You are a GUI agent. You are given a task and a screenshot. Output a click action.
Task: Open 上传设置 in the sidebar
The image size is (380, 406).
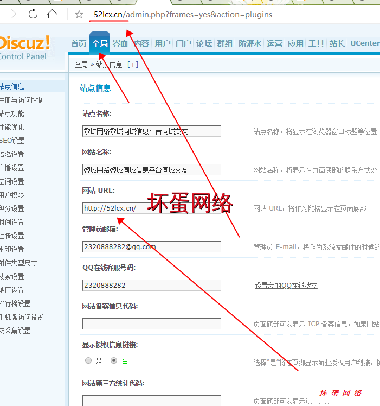[12, 236]
